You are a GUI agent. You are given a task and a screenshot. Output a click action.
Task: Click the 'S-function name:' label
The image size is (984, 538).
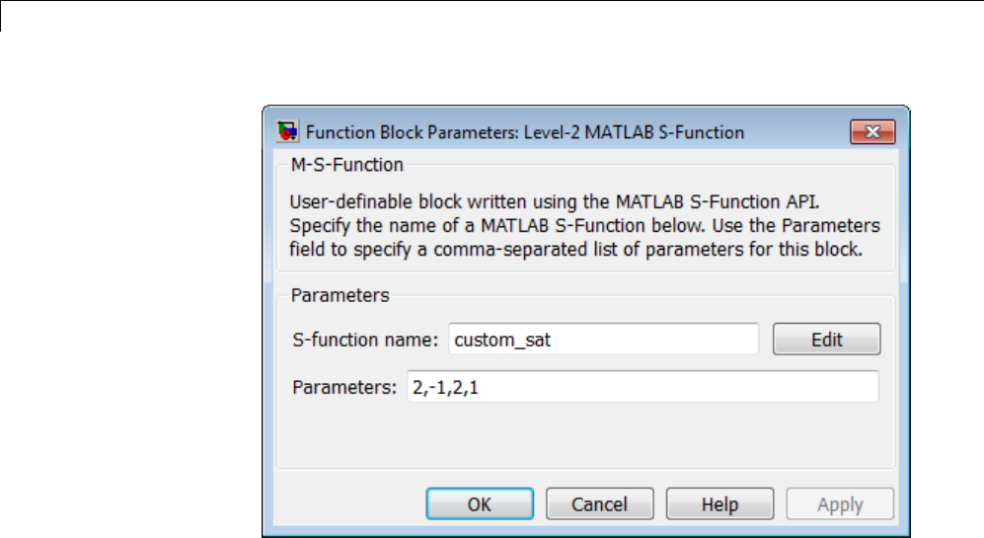click(364, 340)
